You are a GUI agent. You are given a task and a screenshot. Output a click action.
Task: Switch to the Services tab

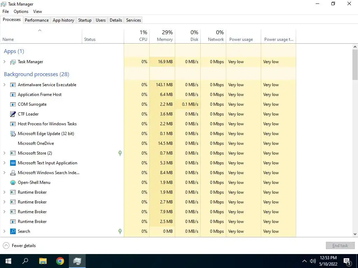(x=134, y=20)
